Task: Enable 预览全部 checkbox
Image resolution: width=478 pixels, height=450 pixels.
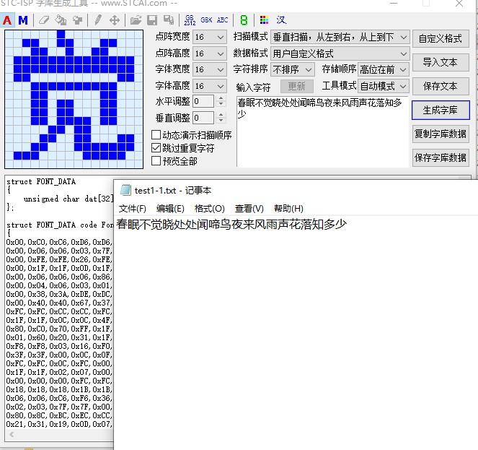Action: tap(156, 160)
